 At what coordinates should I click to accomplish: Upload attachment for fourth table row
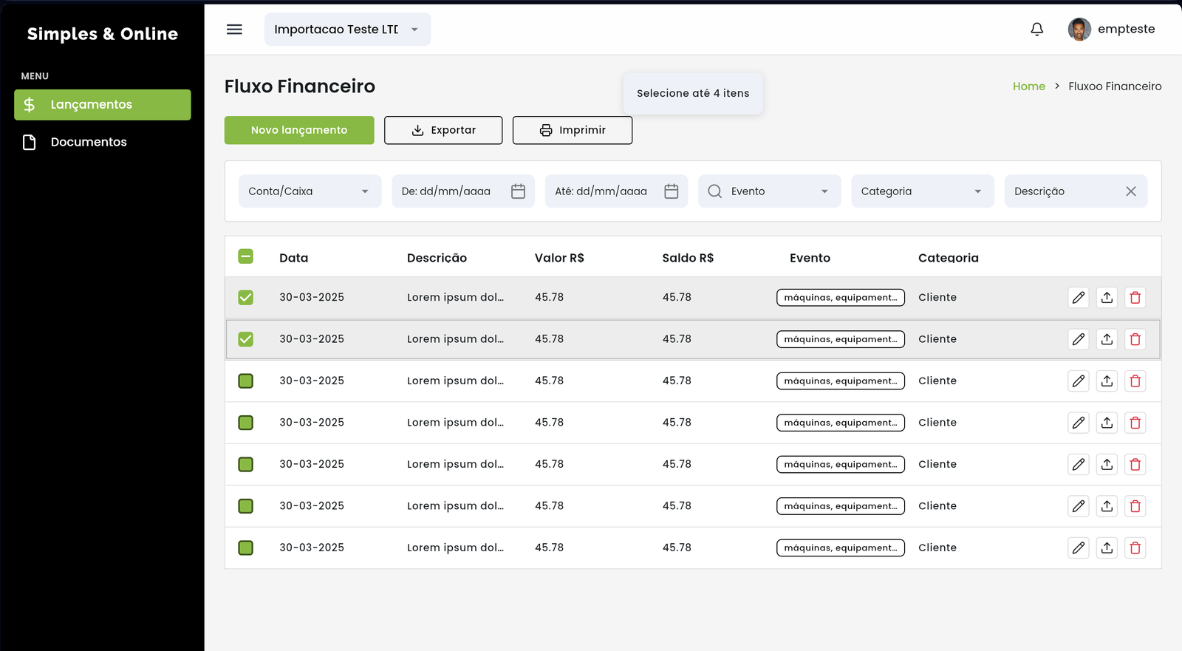tap(1107, 423)
